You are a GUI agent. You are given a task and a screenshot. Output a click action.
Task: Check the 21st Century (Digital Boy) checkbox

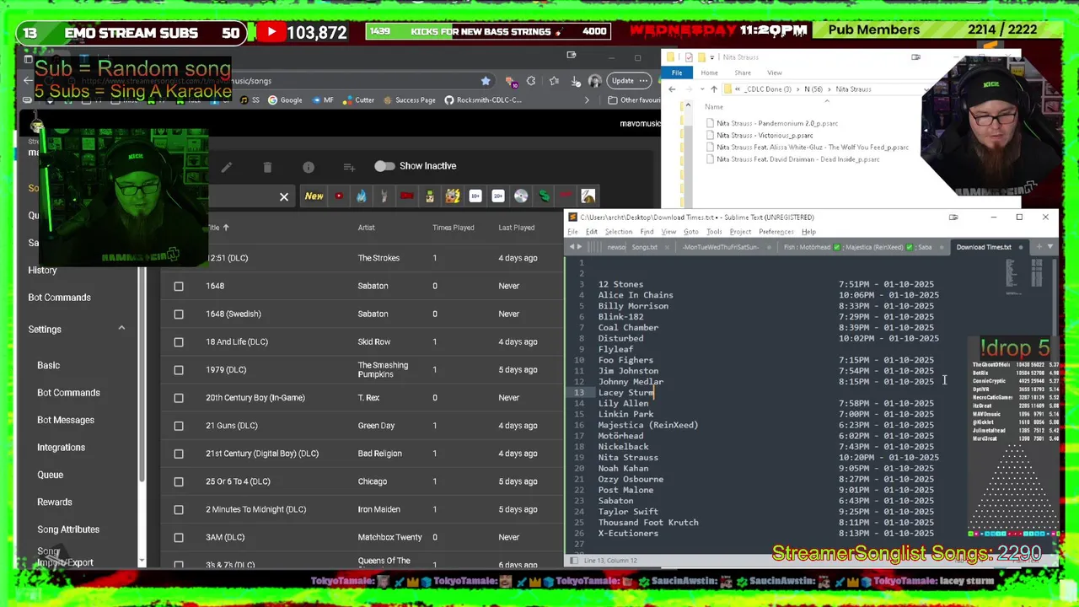click(179, 454)
